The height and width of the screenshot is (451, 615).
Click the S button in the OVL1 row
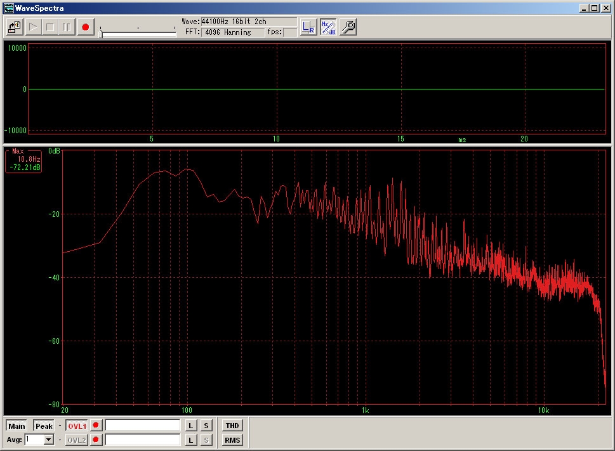point(206,426)
